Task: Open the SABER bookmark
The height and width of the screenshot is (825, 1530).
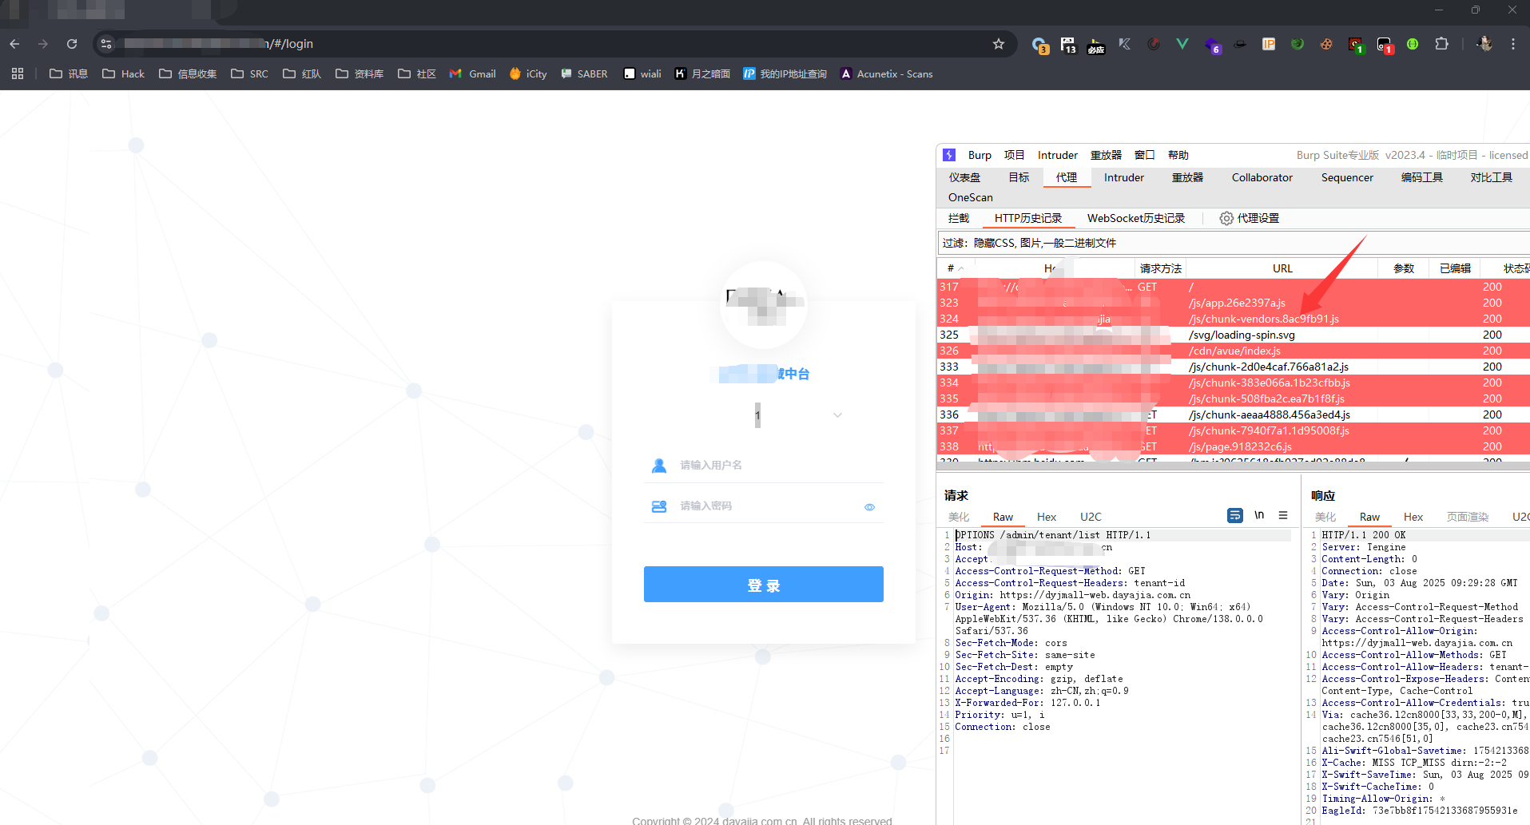Action: pyautogui.click(x=584, y=73)
